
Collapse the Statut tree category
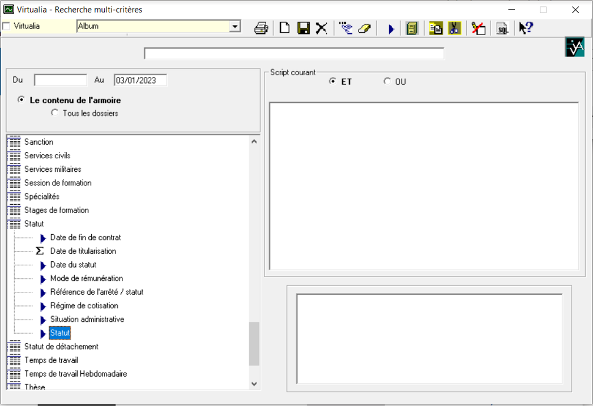point(15,224)
